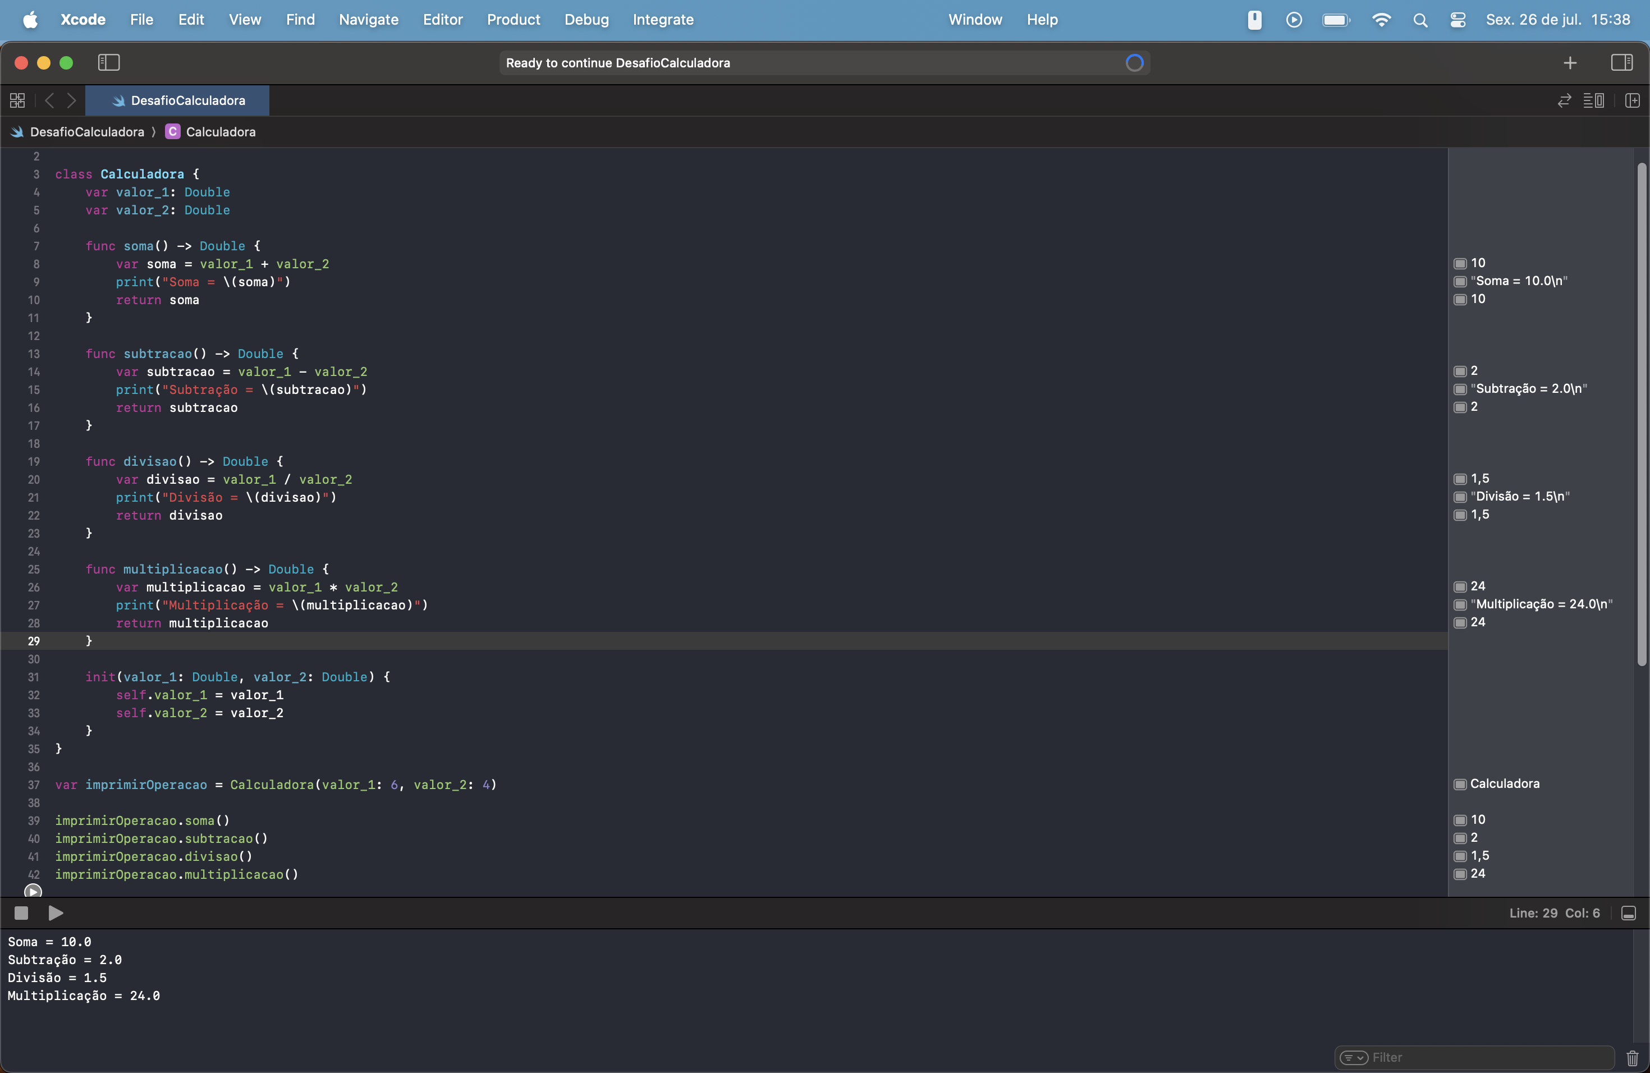Open the Debug menu
The height and width of the screenshot is (1073, 1650).
coord(586,20)
